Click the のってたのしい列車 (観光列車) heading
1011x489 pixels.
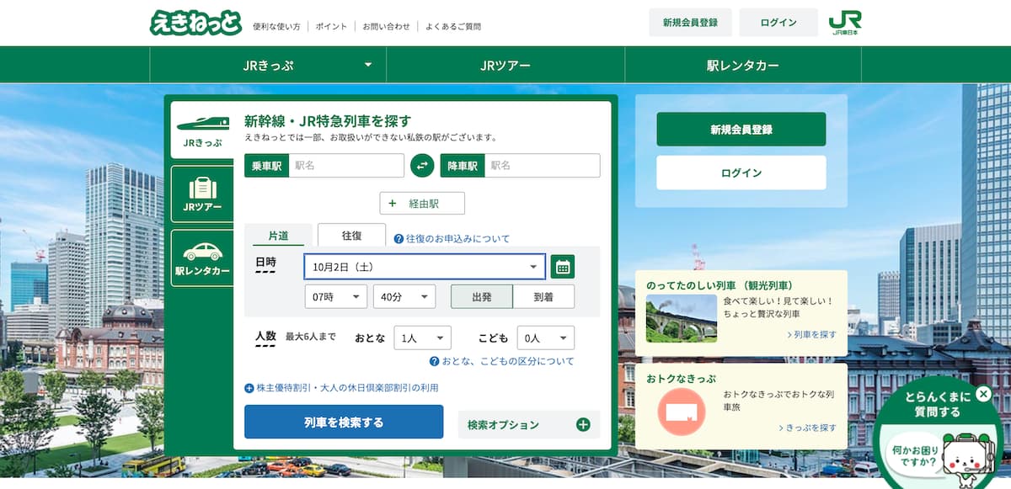coord(719,285)
